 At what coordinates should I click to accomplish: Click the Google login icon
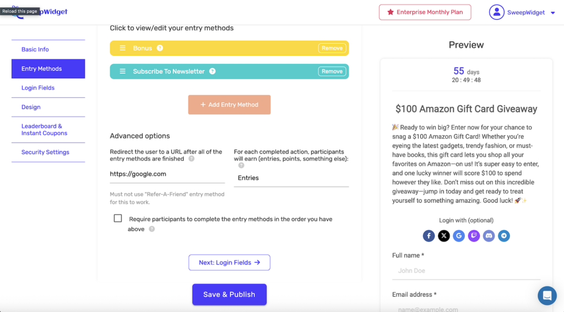459,236
